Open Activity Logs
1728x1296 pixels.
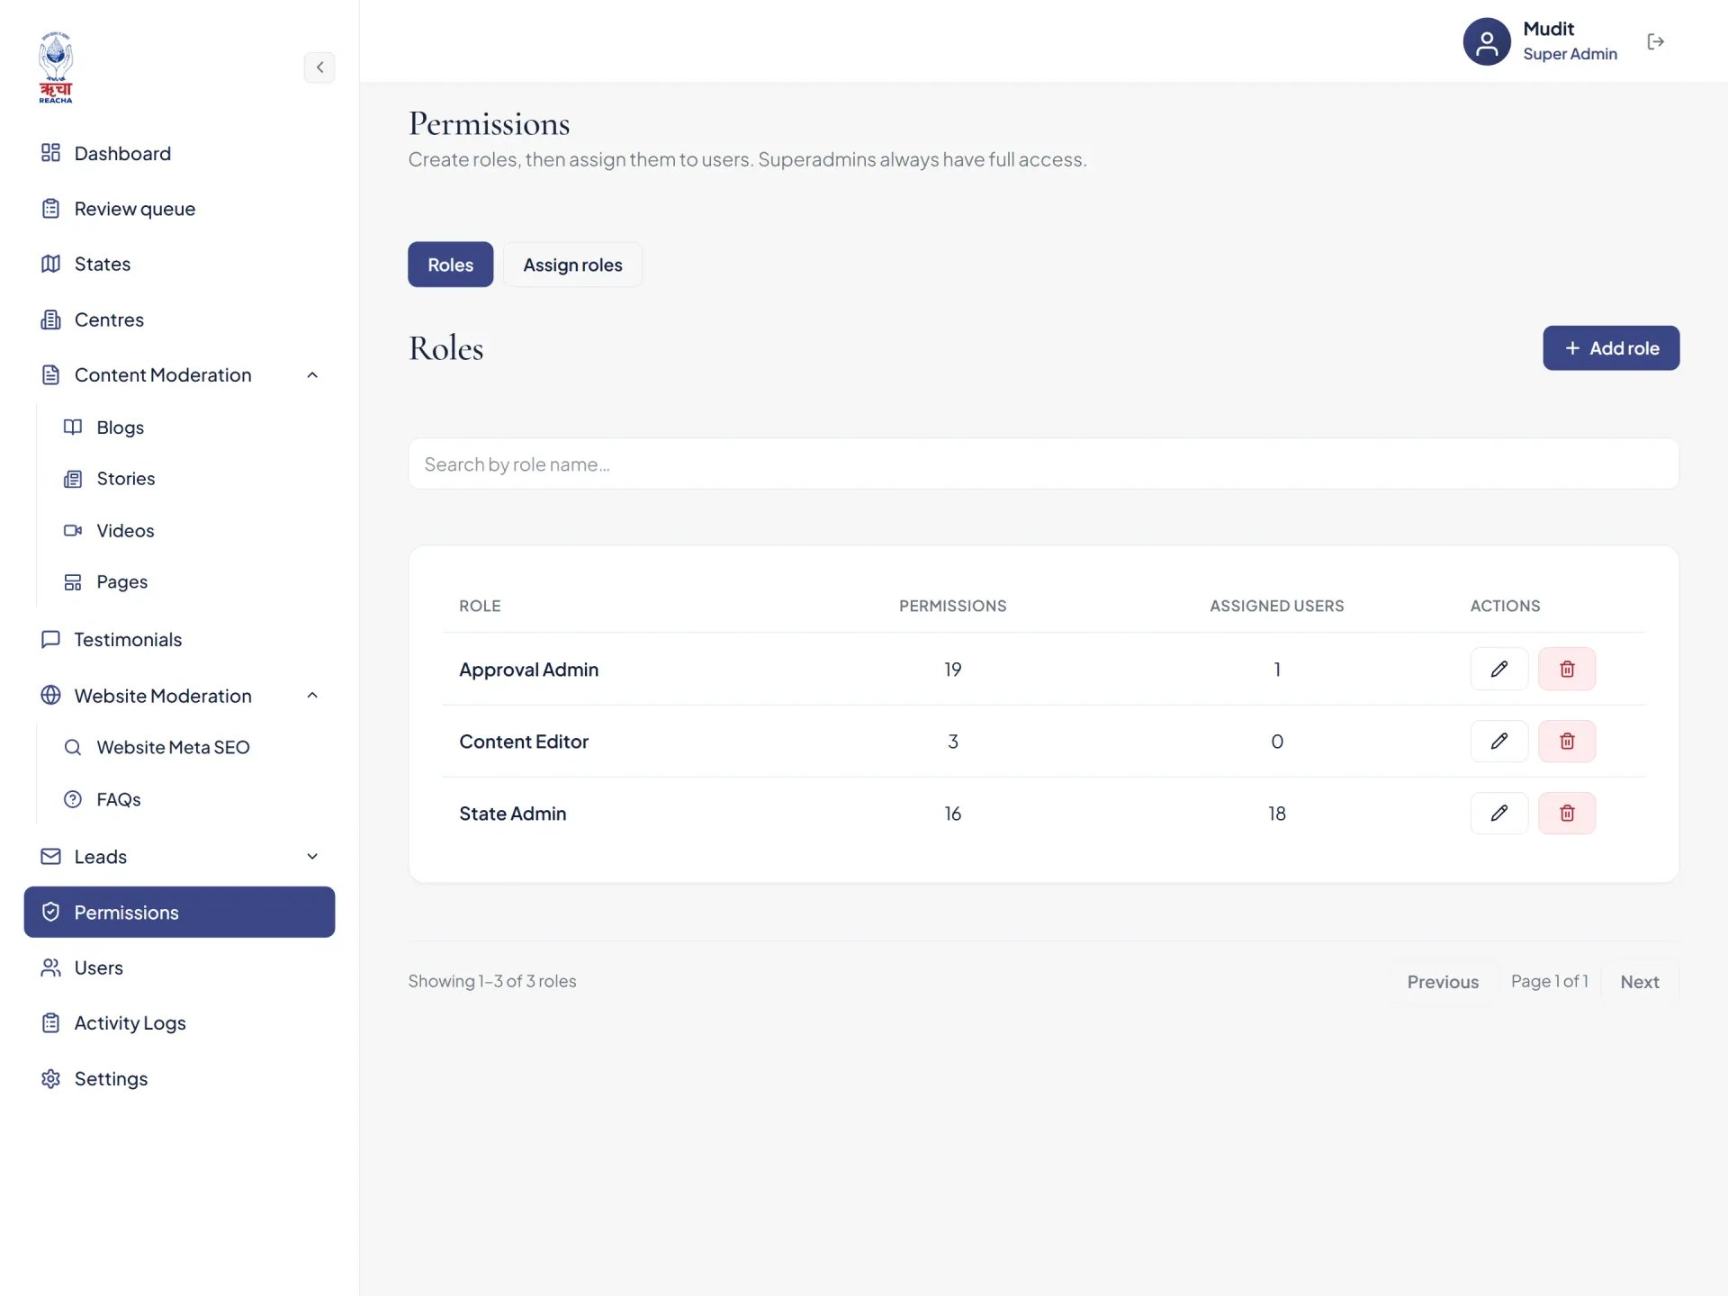(x=179, y=1023)
